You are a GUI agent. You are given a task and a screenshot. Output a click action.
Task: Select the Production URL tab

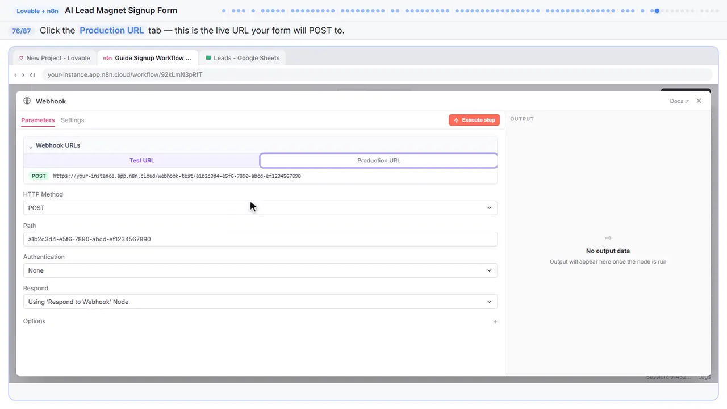click(379, 161)
